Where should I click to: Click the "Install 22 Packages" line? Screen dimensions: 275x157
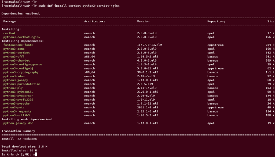(19, 139)
